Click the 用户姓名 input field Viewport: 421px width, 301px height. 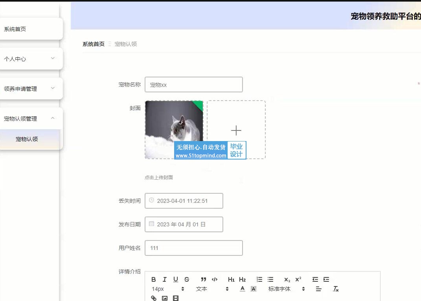click(193, 248)
